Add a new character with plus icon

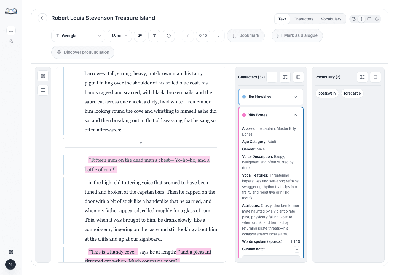coord(272,77)
